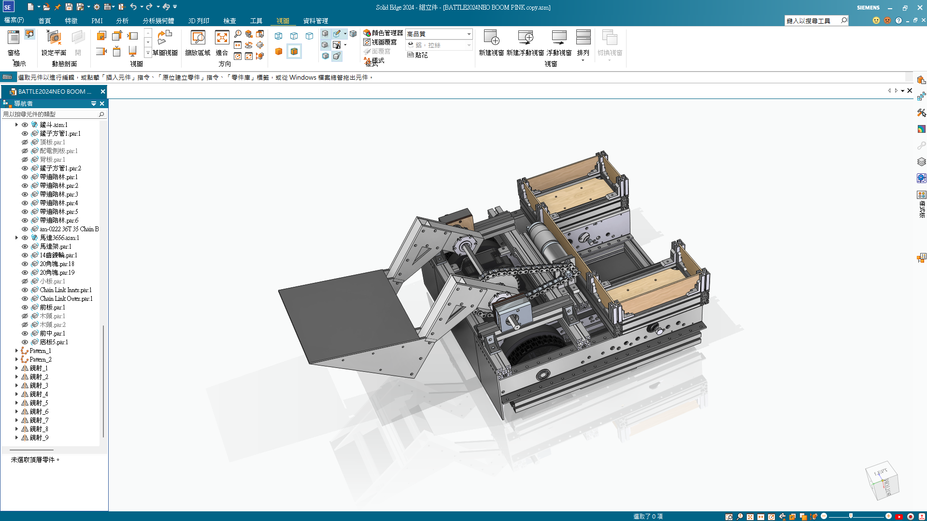This screenshot has height=521, width=927.
Task: Expand the Pattern_1 node
Action: (x=16, y=351)
